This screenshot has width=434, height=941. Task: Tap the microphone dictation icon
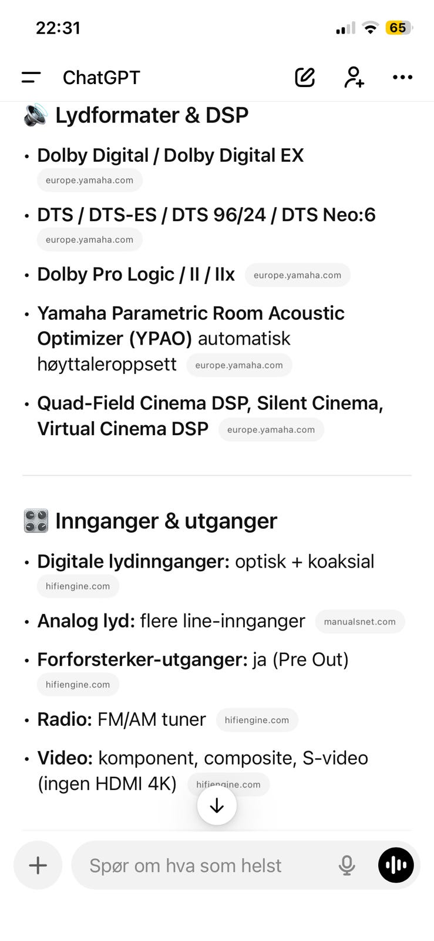point(347,865)
